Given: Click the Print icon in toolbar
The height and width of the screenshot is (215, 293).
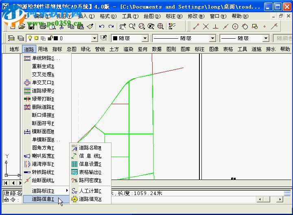Looking at the screenshot, I should click(x=43, y=26).
